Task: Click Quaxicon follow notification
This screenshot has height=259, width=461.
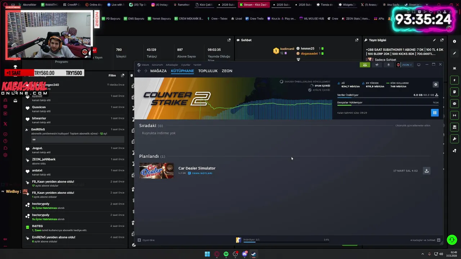Action: click(x=75, y=109)
